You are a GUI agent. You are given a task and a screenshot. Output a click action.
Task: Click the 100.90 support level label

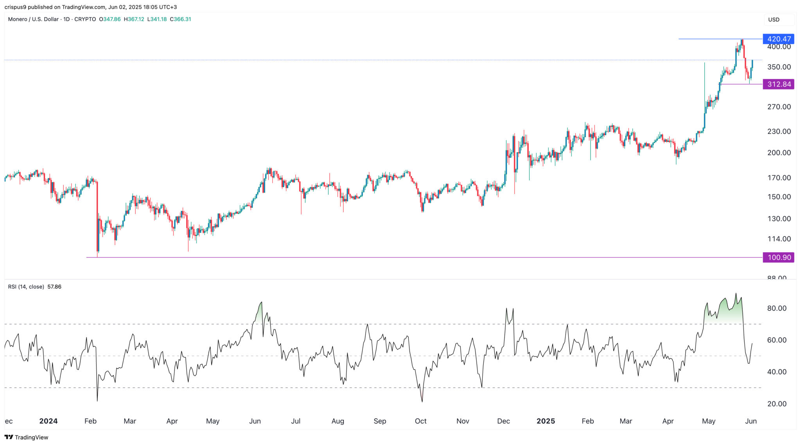(x=778, y=257)
